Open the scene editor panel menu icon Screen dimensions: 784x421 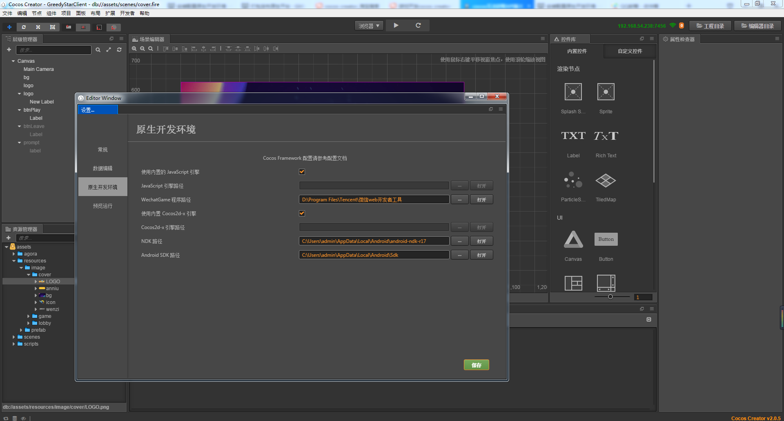[x=543, y=39]
